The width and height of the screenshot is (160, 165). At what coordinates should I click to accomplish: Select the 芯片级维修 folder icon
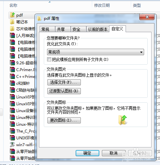pos(12,29)
